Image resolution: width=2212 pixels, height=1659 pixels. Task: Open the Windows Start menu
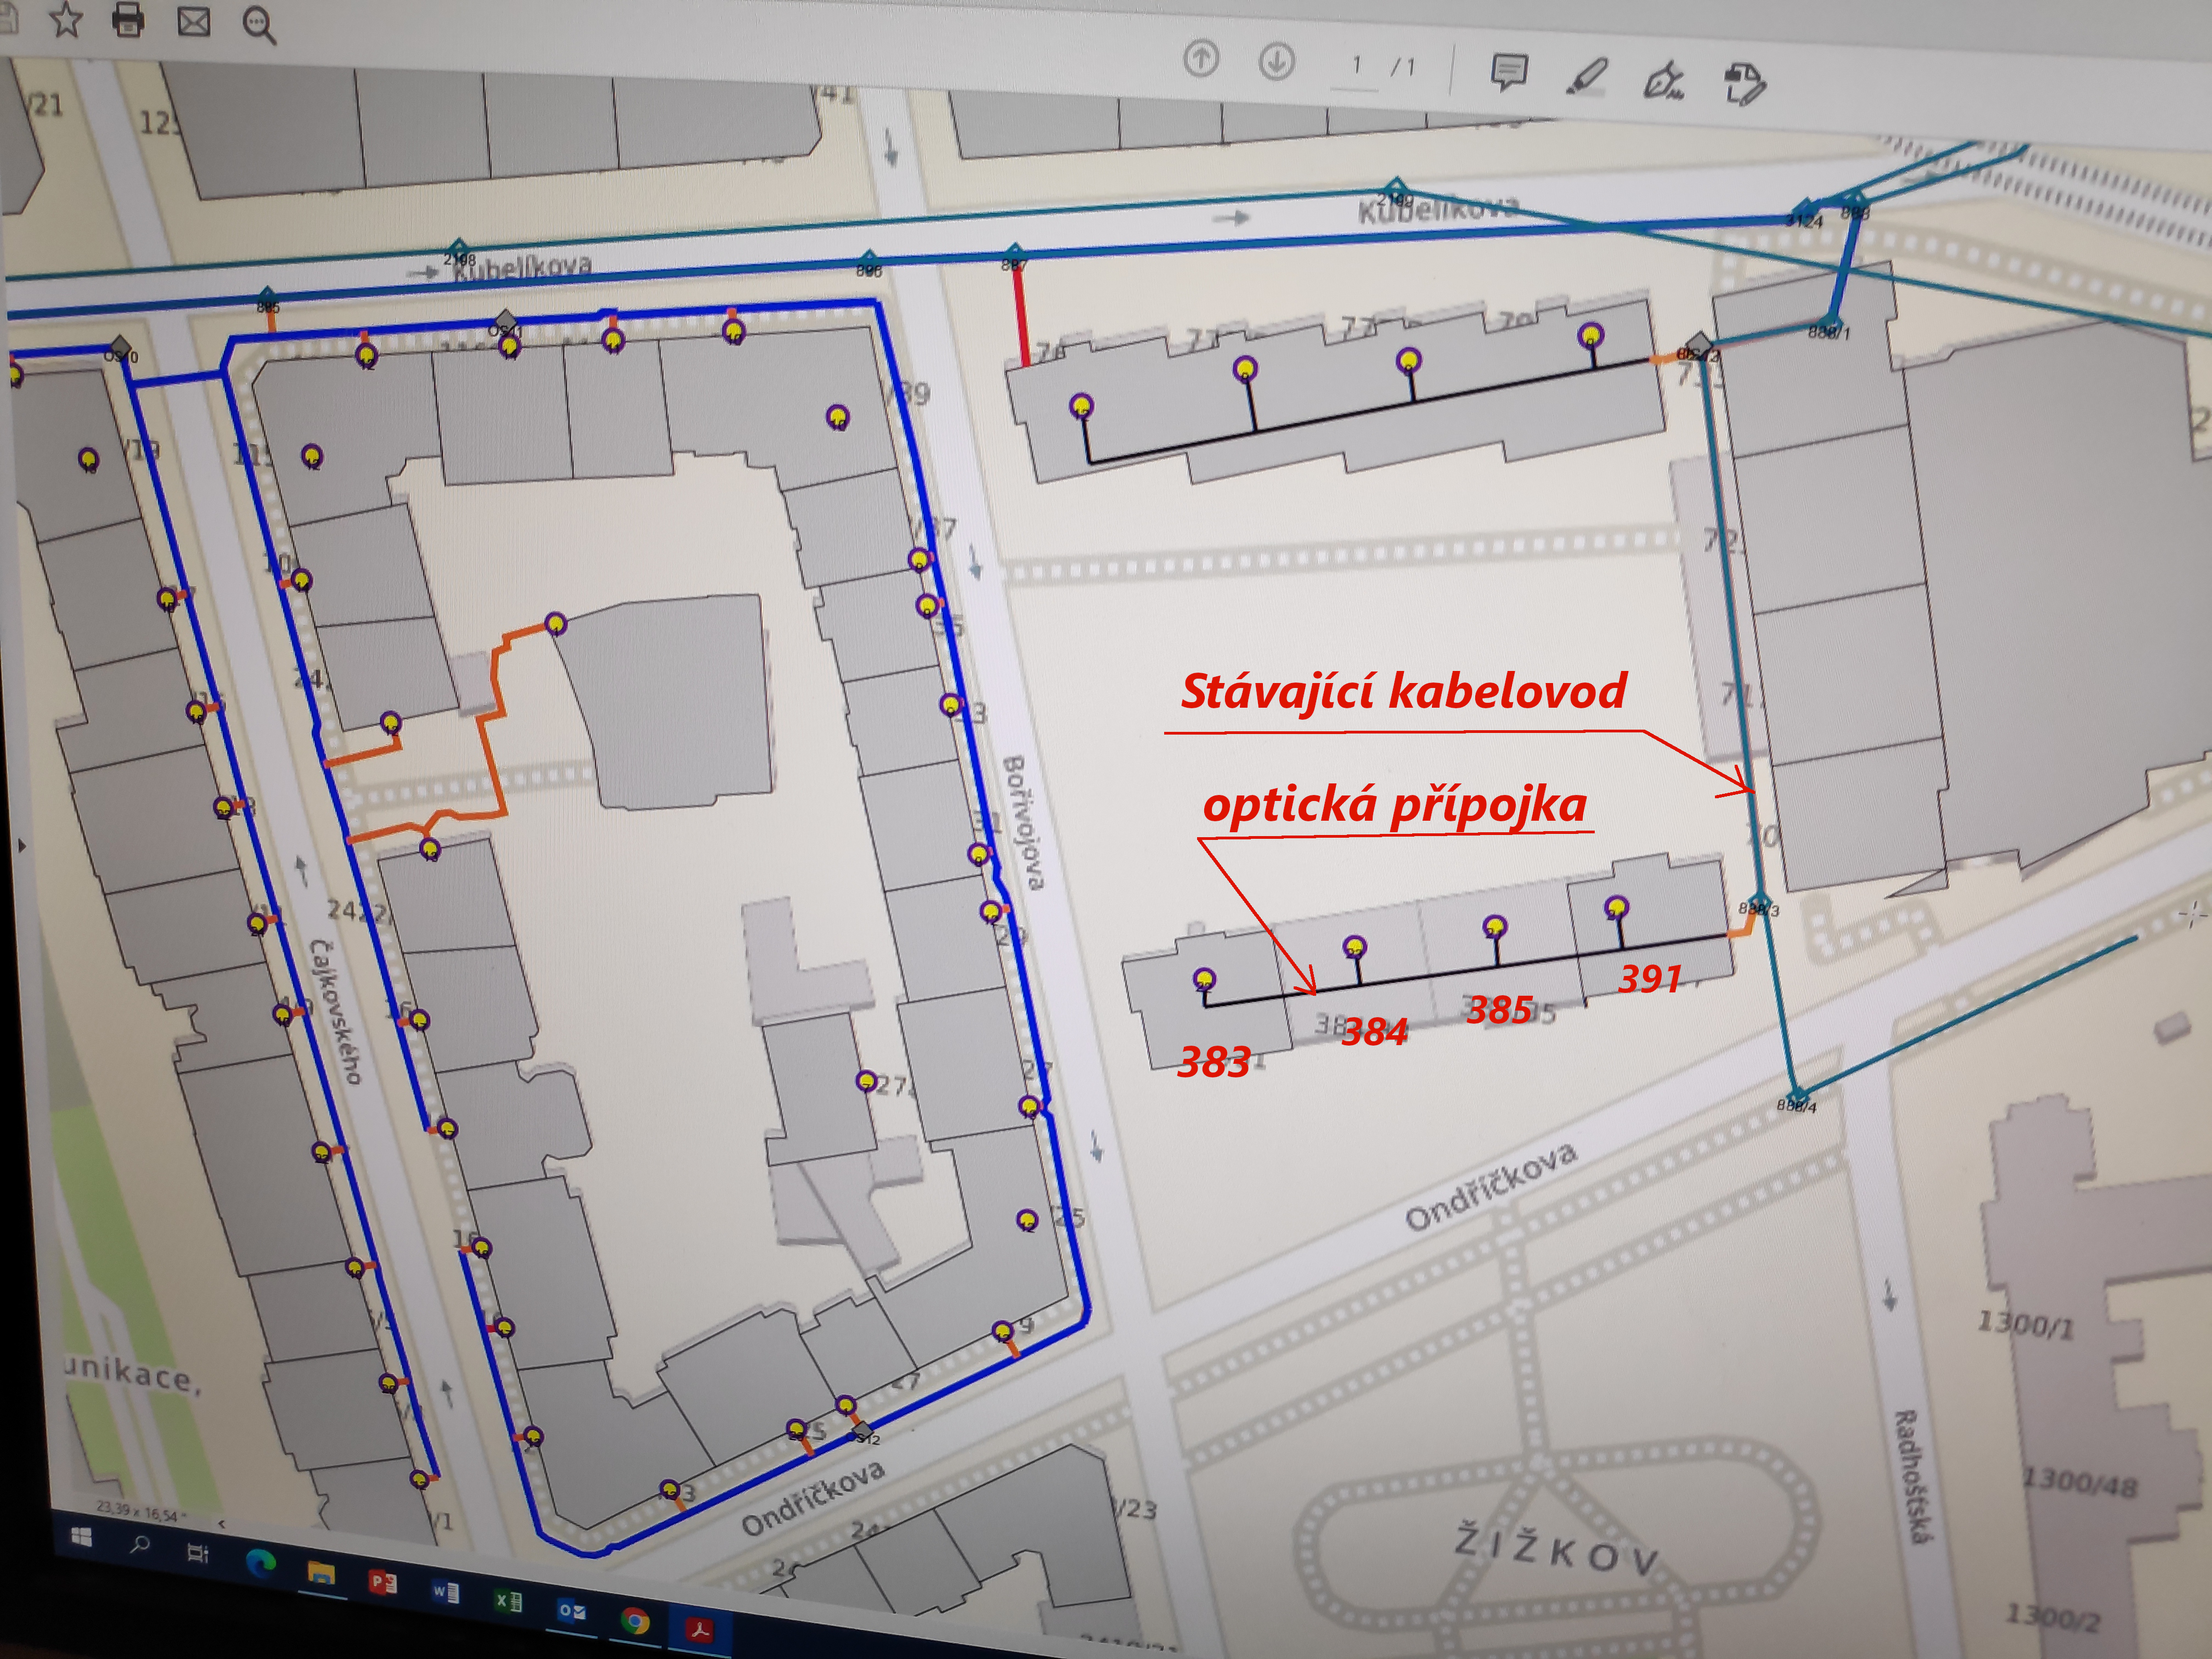(x=81, y=1536)
